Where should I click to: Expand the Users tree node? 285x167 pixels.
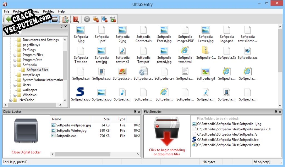[x=15, y=85]
